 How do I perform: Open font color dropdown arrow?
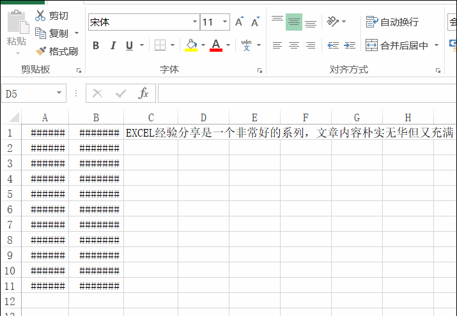228,45
